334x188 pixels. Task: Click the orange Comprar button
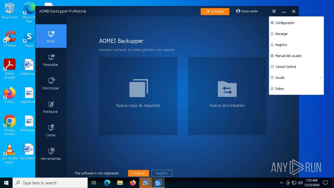click(138, 173)
